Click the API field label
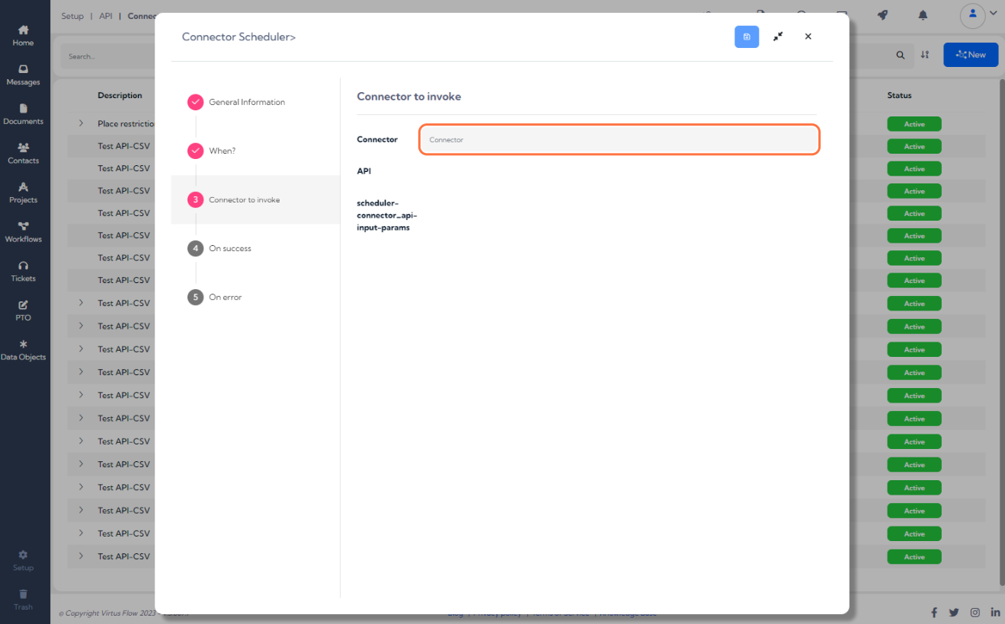This screenshot has width=1005, height=624. coord(364,171)
